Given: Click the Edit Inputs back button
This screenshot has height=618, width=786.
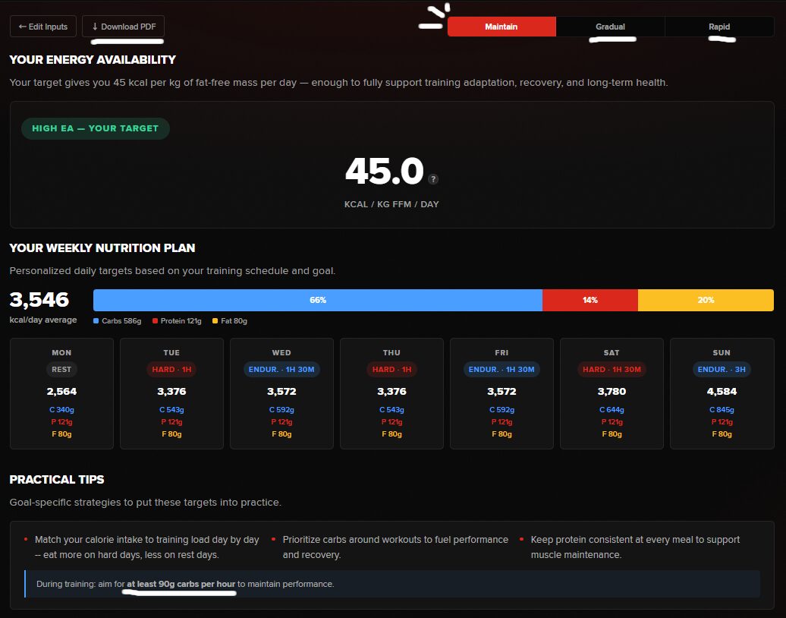Looking at the screenshot, I should tap(43, 27).
